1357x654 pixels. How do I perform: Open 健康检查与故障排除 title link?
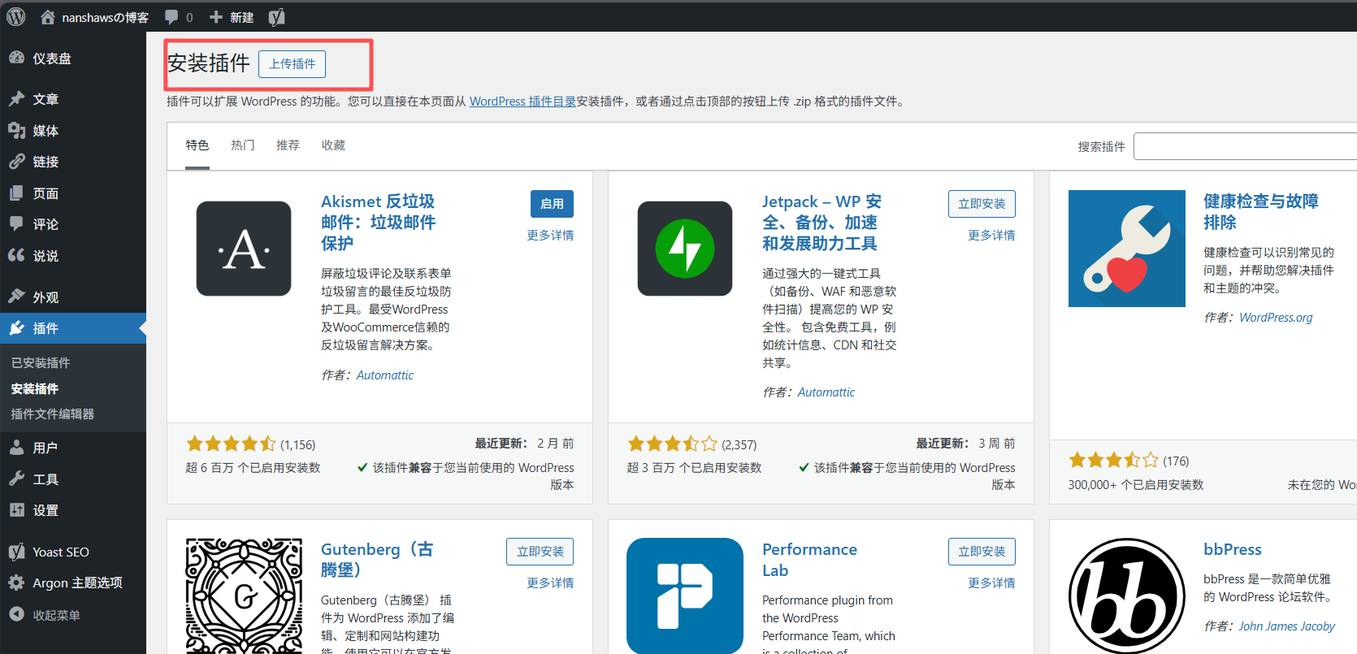tap(1261, 212)
